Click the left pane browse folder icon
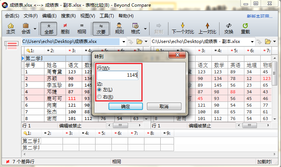 (140, 41)
